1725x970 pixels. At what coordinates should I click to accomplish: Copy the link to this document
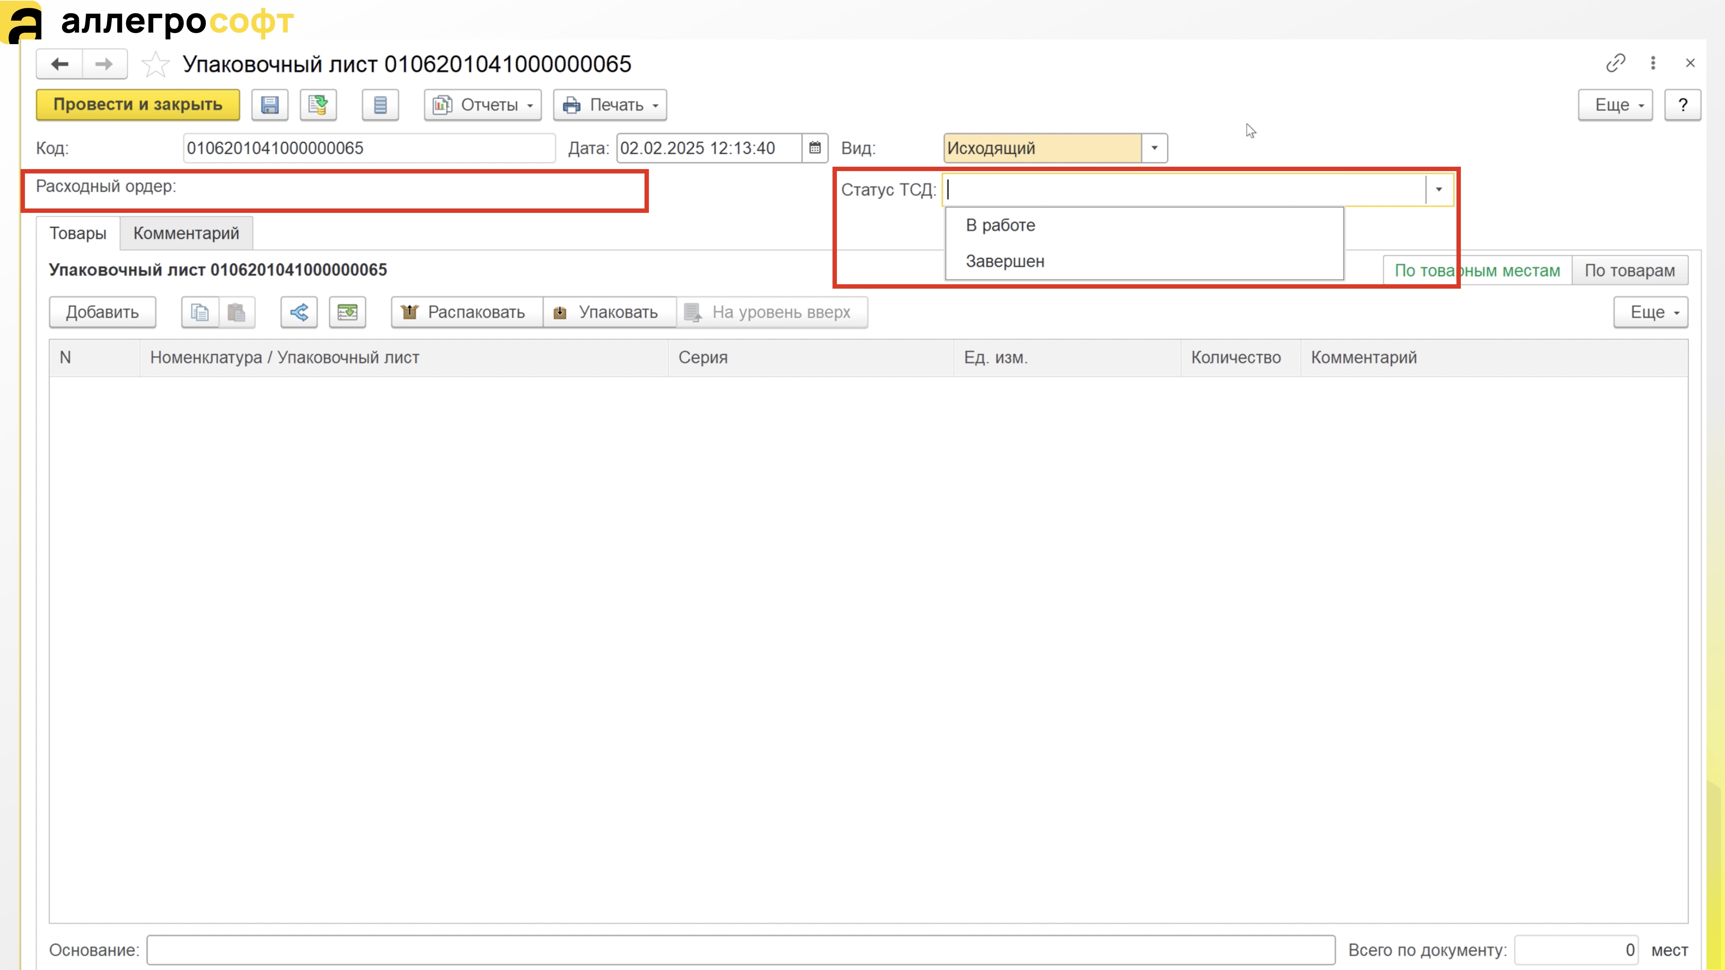pyautogui.click(x=1615, y=63)
